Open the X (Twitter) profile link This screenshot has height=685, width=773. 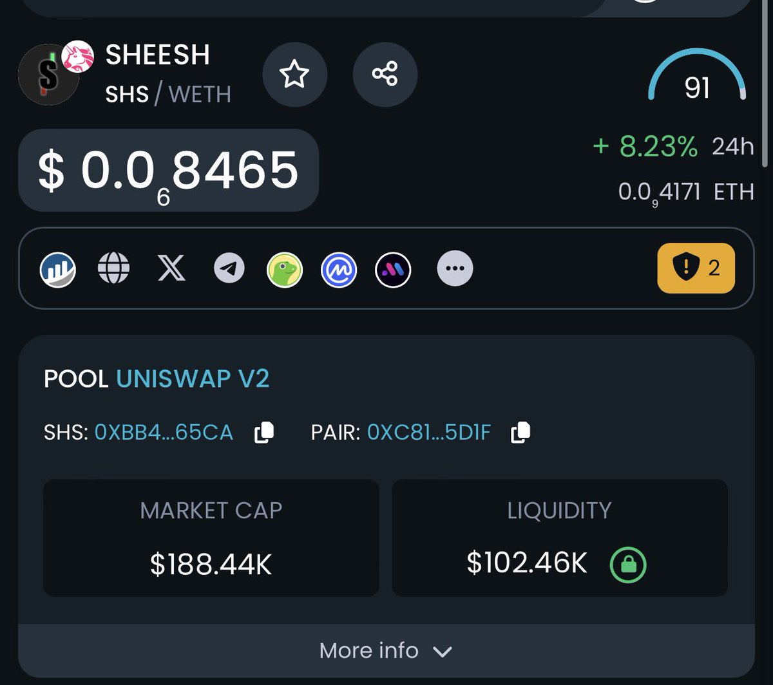click(x=171, y=268)
